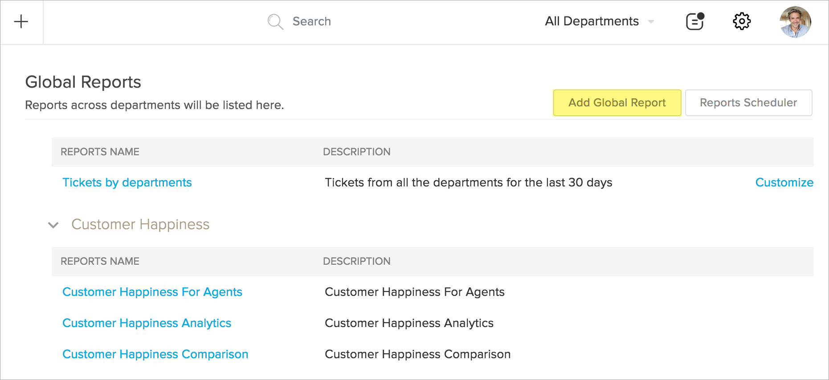Click the magnifying glass search icon
829x380 pixels.
[x=275, y=21]
